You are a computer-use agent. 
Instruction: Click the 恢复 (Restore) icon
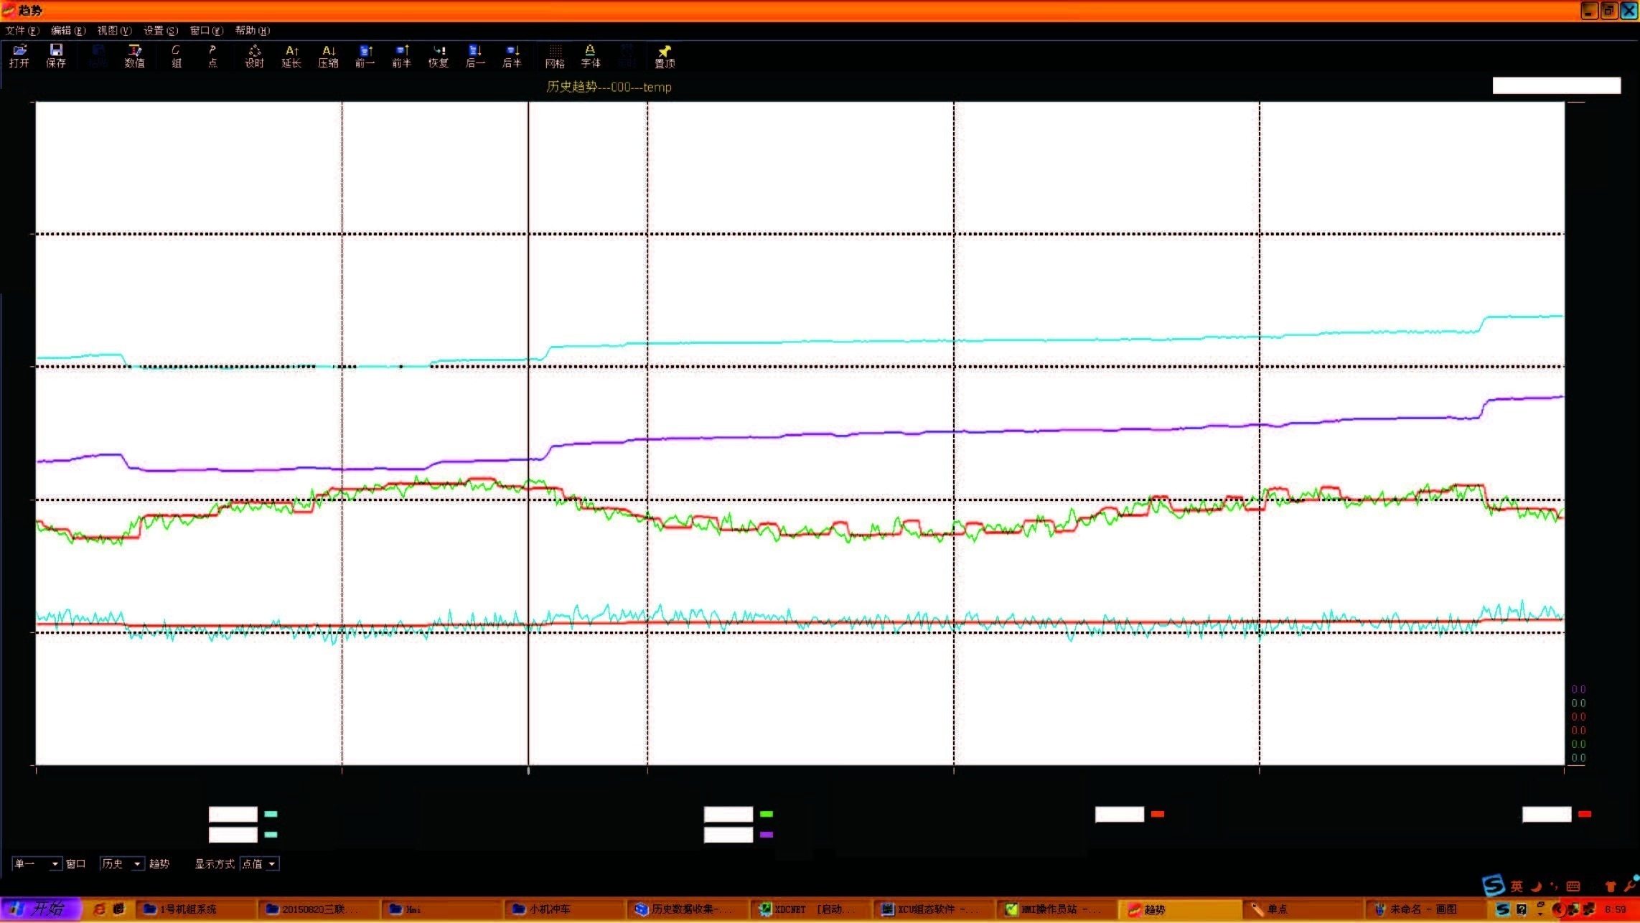tap(439, 55)
